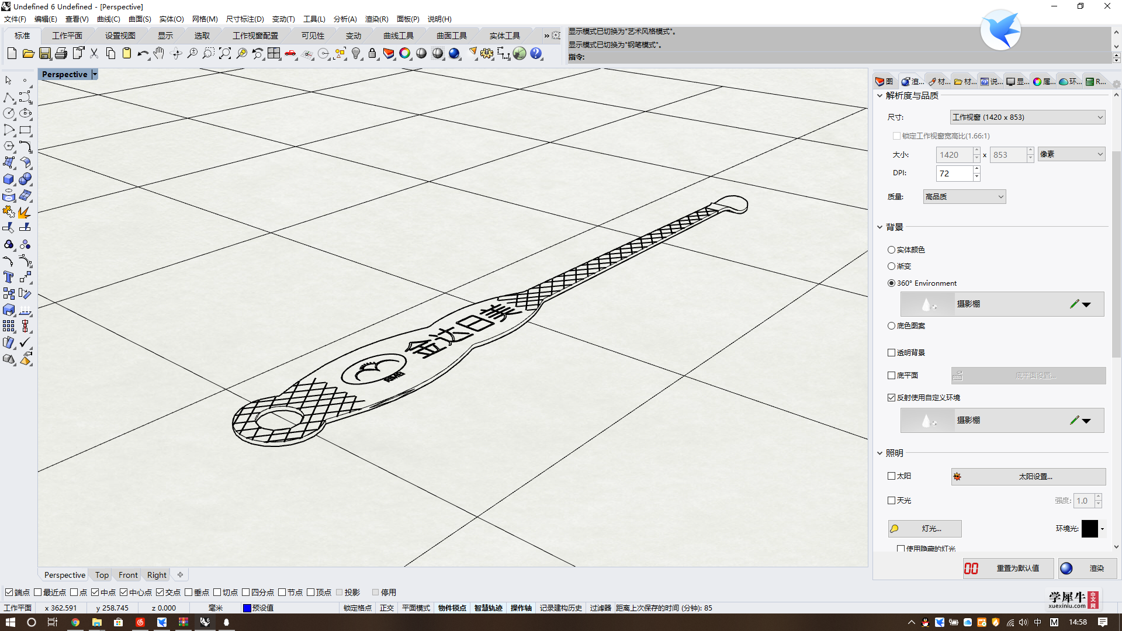Click the 渲染 render button in panel

pyautogui.click(x=1088, y=568)
